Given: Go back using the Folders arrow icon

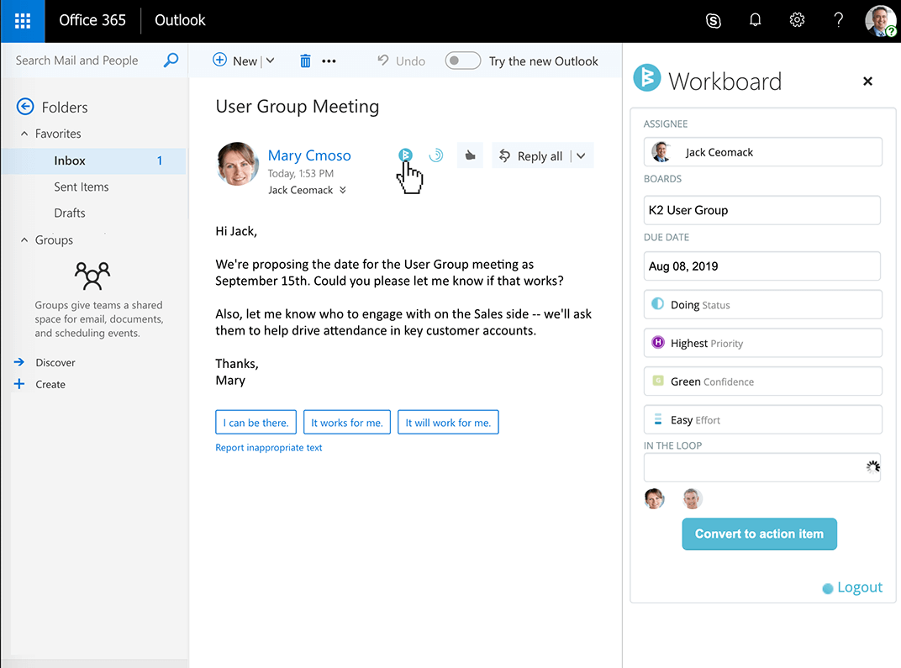Looking at the screenshot, I should [x=24, y=107].
